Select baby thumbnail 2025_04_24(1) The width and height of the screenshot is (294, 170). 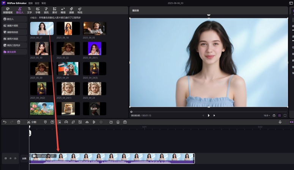[68, 88]
